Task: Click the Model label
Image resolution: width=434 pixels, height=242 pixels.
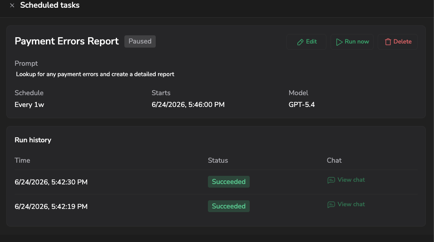Action: [298, 93]
